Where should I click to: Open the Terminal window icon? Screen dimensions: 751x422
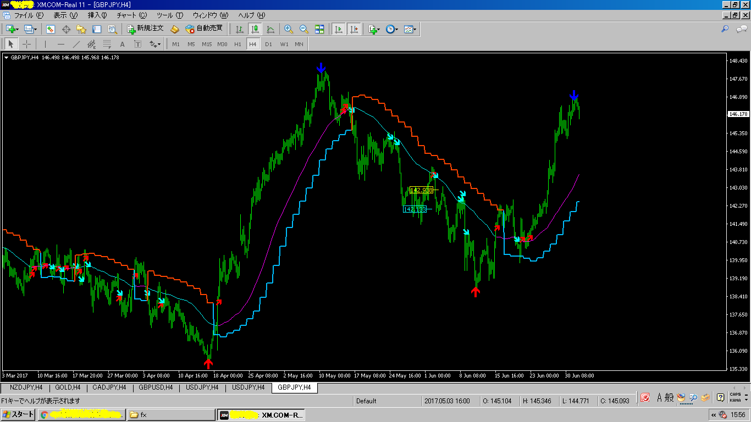pyautogui.click(x=97, y=29)
